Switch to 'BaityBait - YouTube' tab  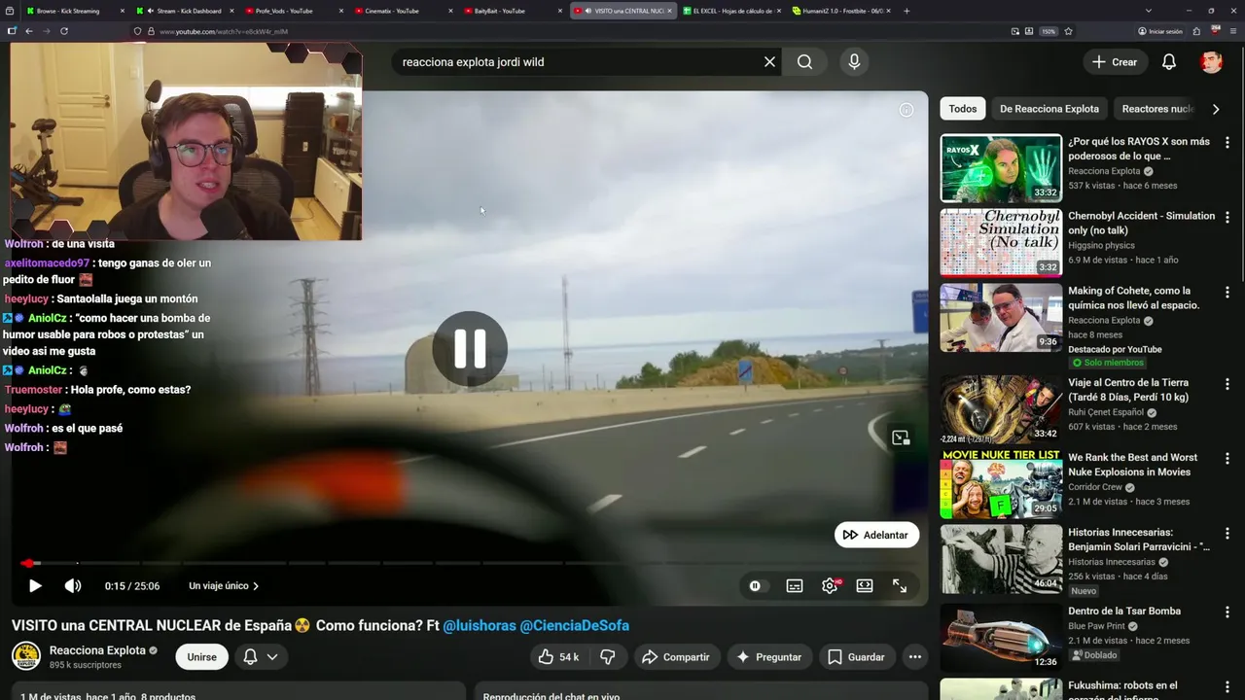(x=511, y=11)
